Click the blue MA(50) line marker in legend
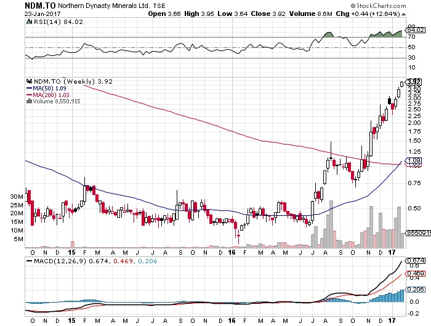431x326 pixels. coord(29,88)
